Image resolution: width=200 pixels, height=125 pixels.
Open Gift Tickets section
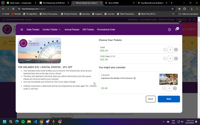point(88,30)
